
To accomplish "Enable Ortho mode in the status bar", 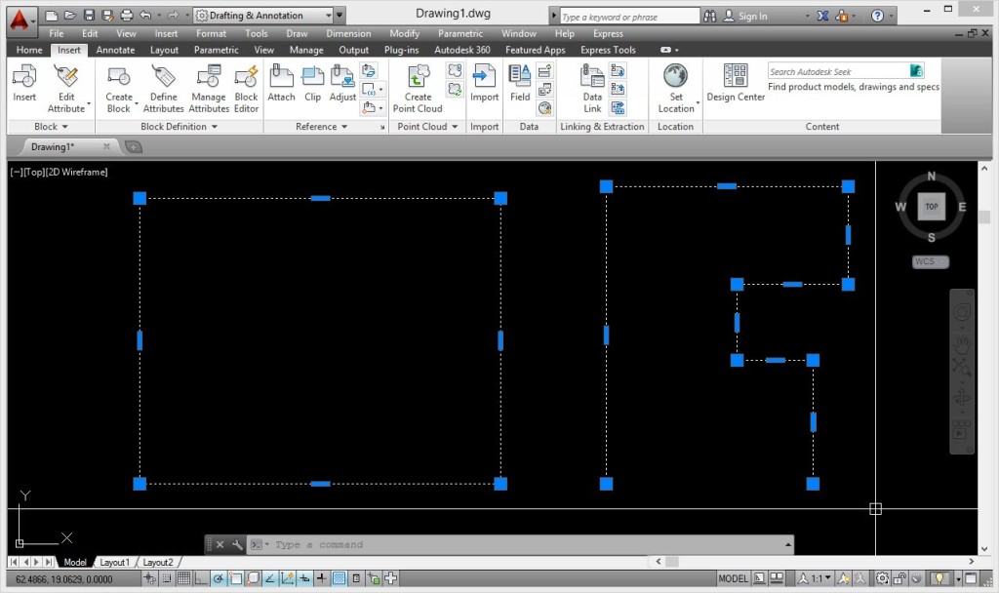I will tap(198, 577).
